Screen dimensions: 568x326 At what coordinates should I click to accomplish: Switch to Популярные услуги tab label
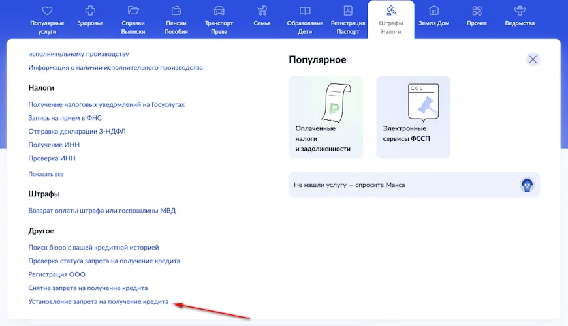(47, 27)
